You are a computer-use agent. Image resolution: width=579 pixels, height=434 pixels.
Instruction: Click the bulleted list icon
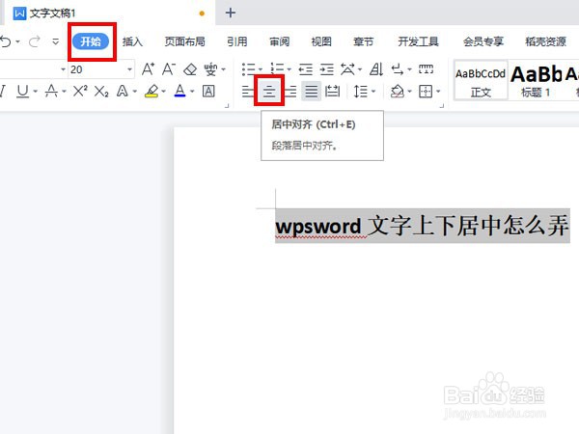(x=249, y=69)
